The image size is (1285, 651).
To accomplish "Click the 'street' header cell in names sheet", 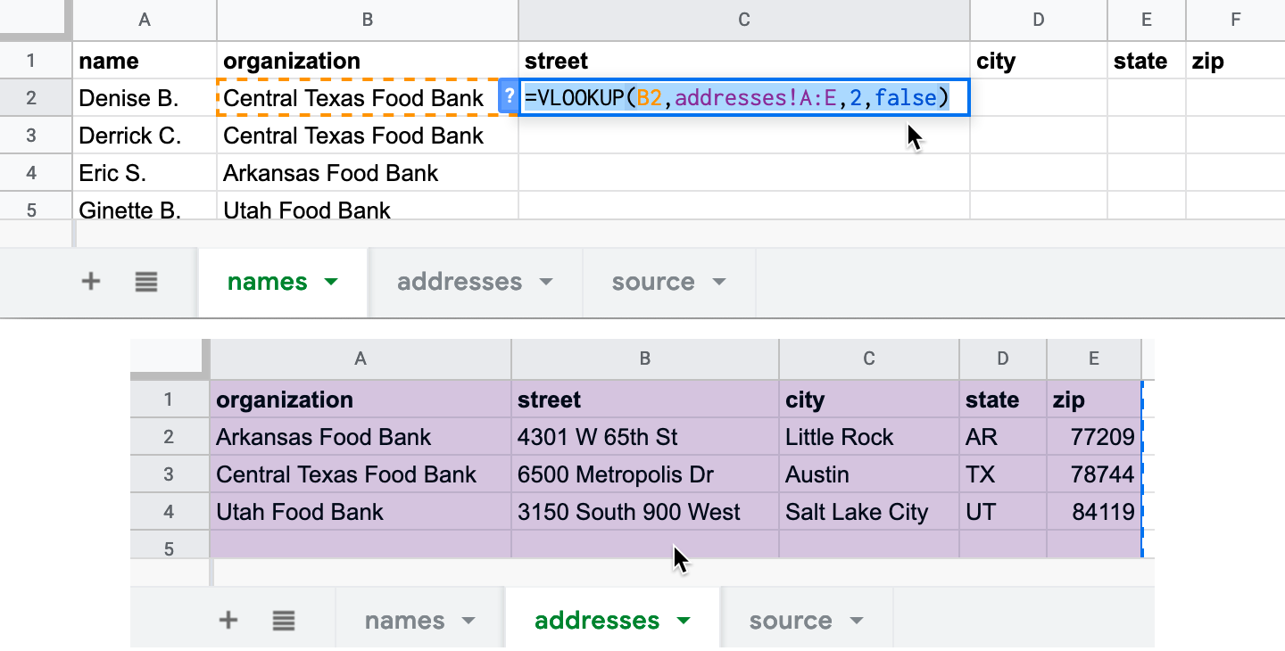I will (744, 61).
